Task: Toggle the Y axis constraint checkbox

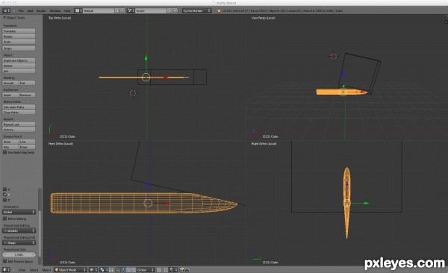Action: pos(5,195)
